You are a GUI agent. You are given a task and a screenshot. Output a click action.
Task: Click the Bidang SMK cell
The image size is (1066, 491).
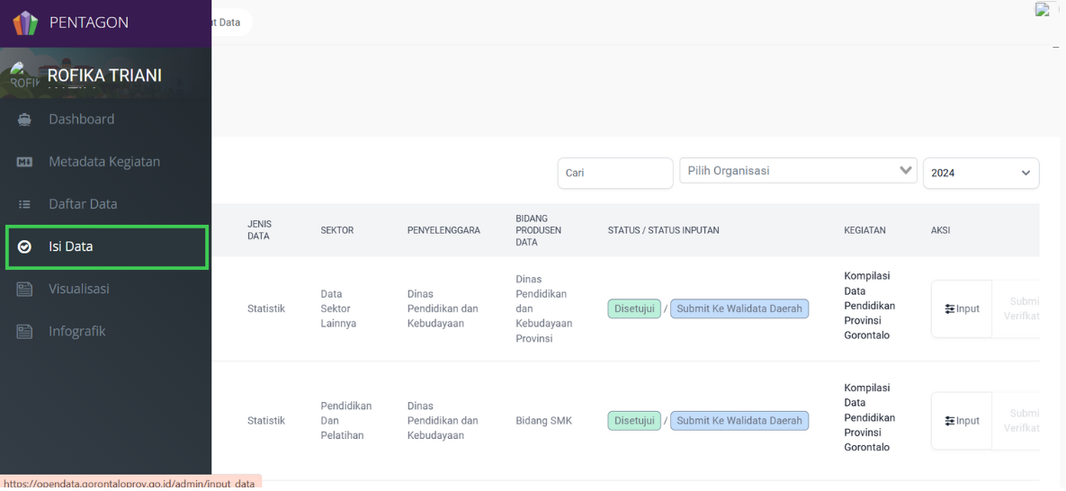tap(544, 421)
